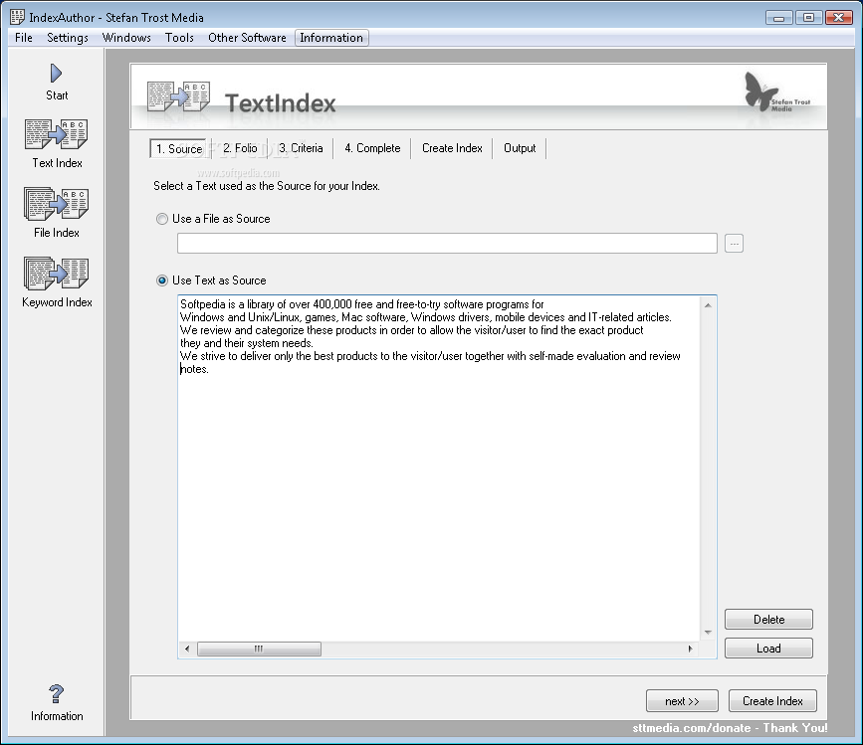Open the File Index module icon

tap(56, 204)
